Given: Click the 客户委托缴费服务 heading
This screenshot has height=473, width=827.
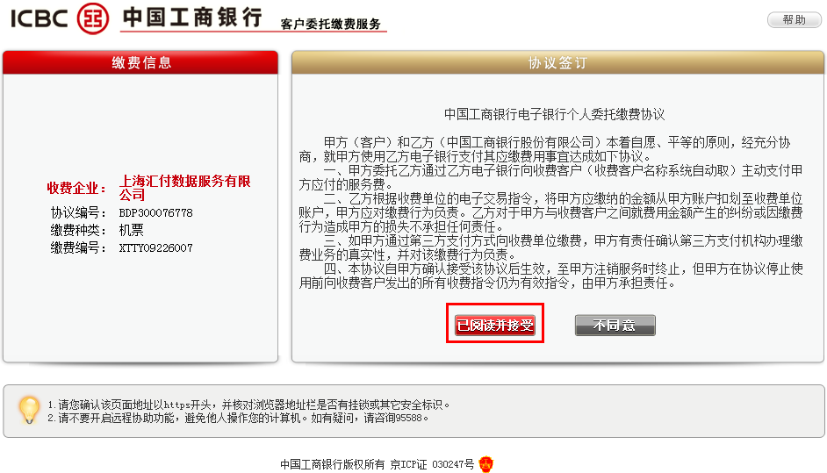Looking at the screenshot, I should 331,25.
